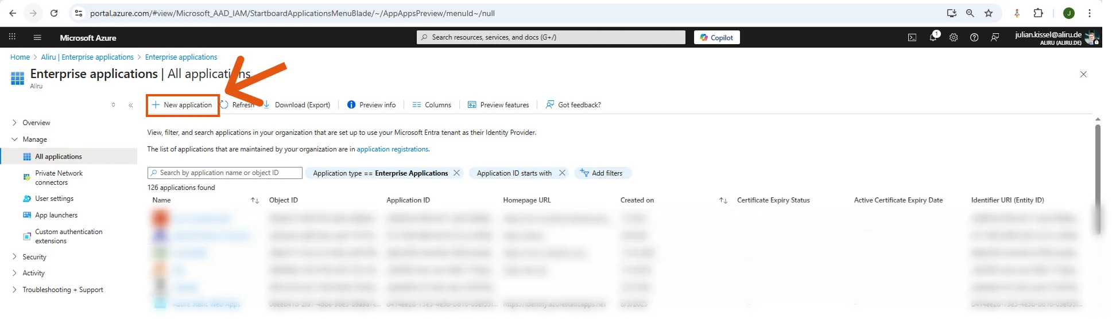The width and height of the screenshot is (1112, 319).
Task: Open Columns selector
Action: point(432,105)
